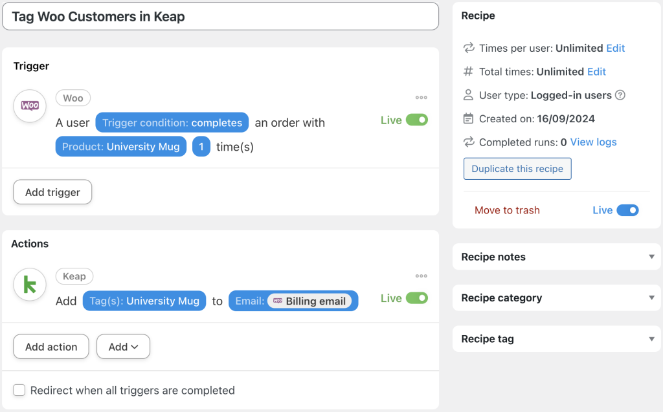Open the Keap action's three-dot options menu

click(x=421, y=276)
